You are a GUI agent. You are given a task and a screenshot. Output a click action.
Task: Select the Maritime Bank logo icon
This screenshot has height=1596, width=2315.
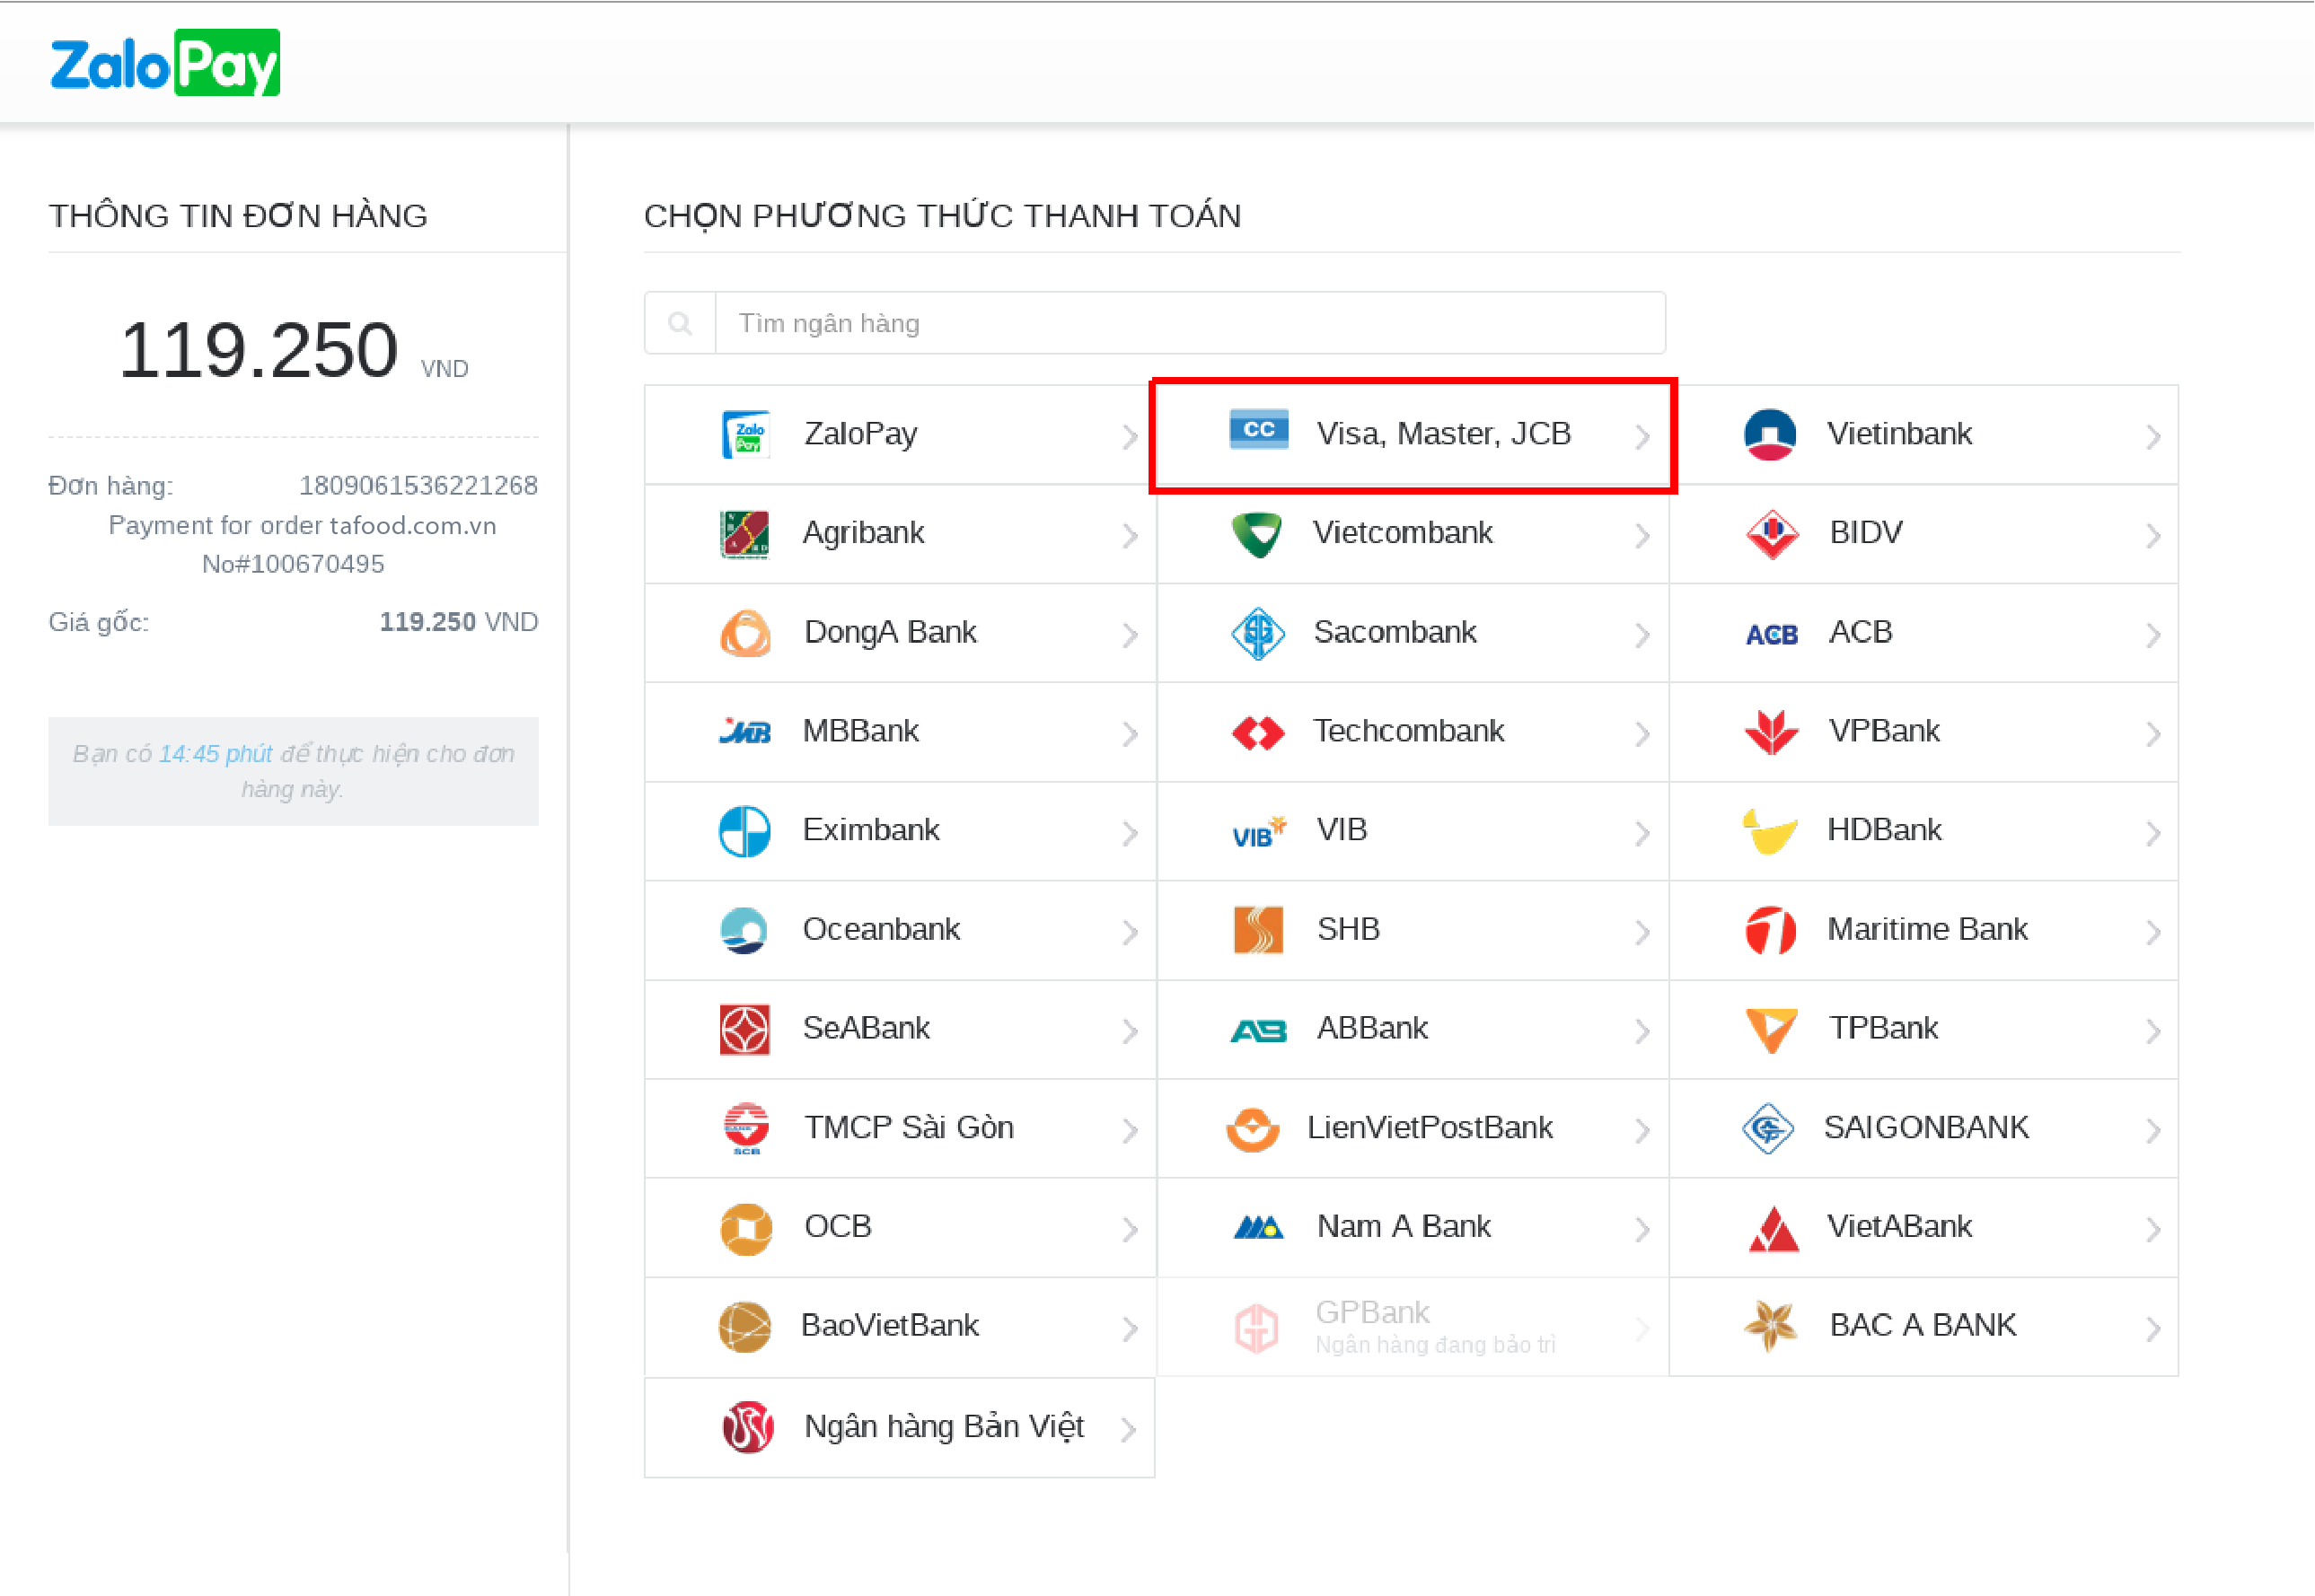click(x=1771, y=930)
